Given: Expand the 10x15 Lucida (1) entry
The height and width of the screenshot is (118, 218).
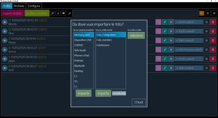Looking at the screenshot, I should coord(189,68).
